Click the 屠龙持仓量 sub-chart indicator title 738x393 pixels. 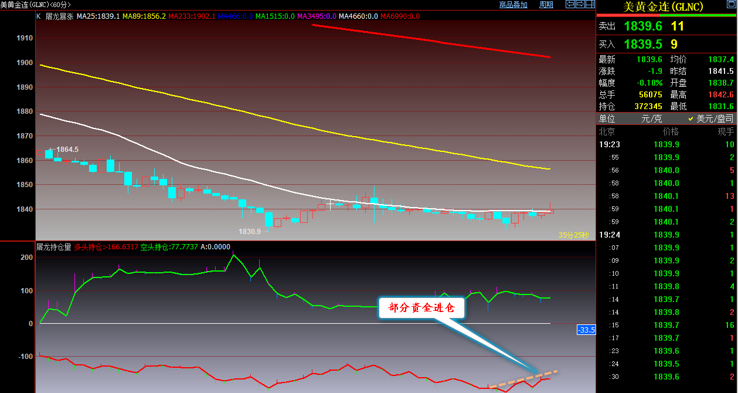click(53, 247)
